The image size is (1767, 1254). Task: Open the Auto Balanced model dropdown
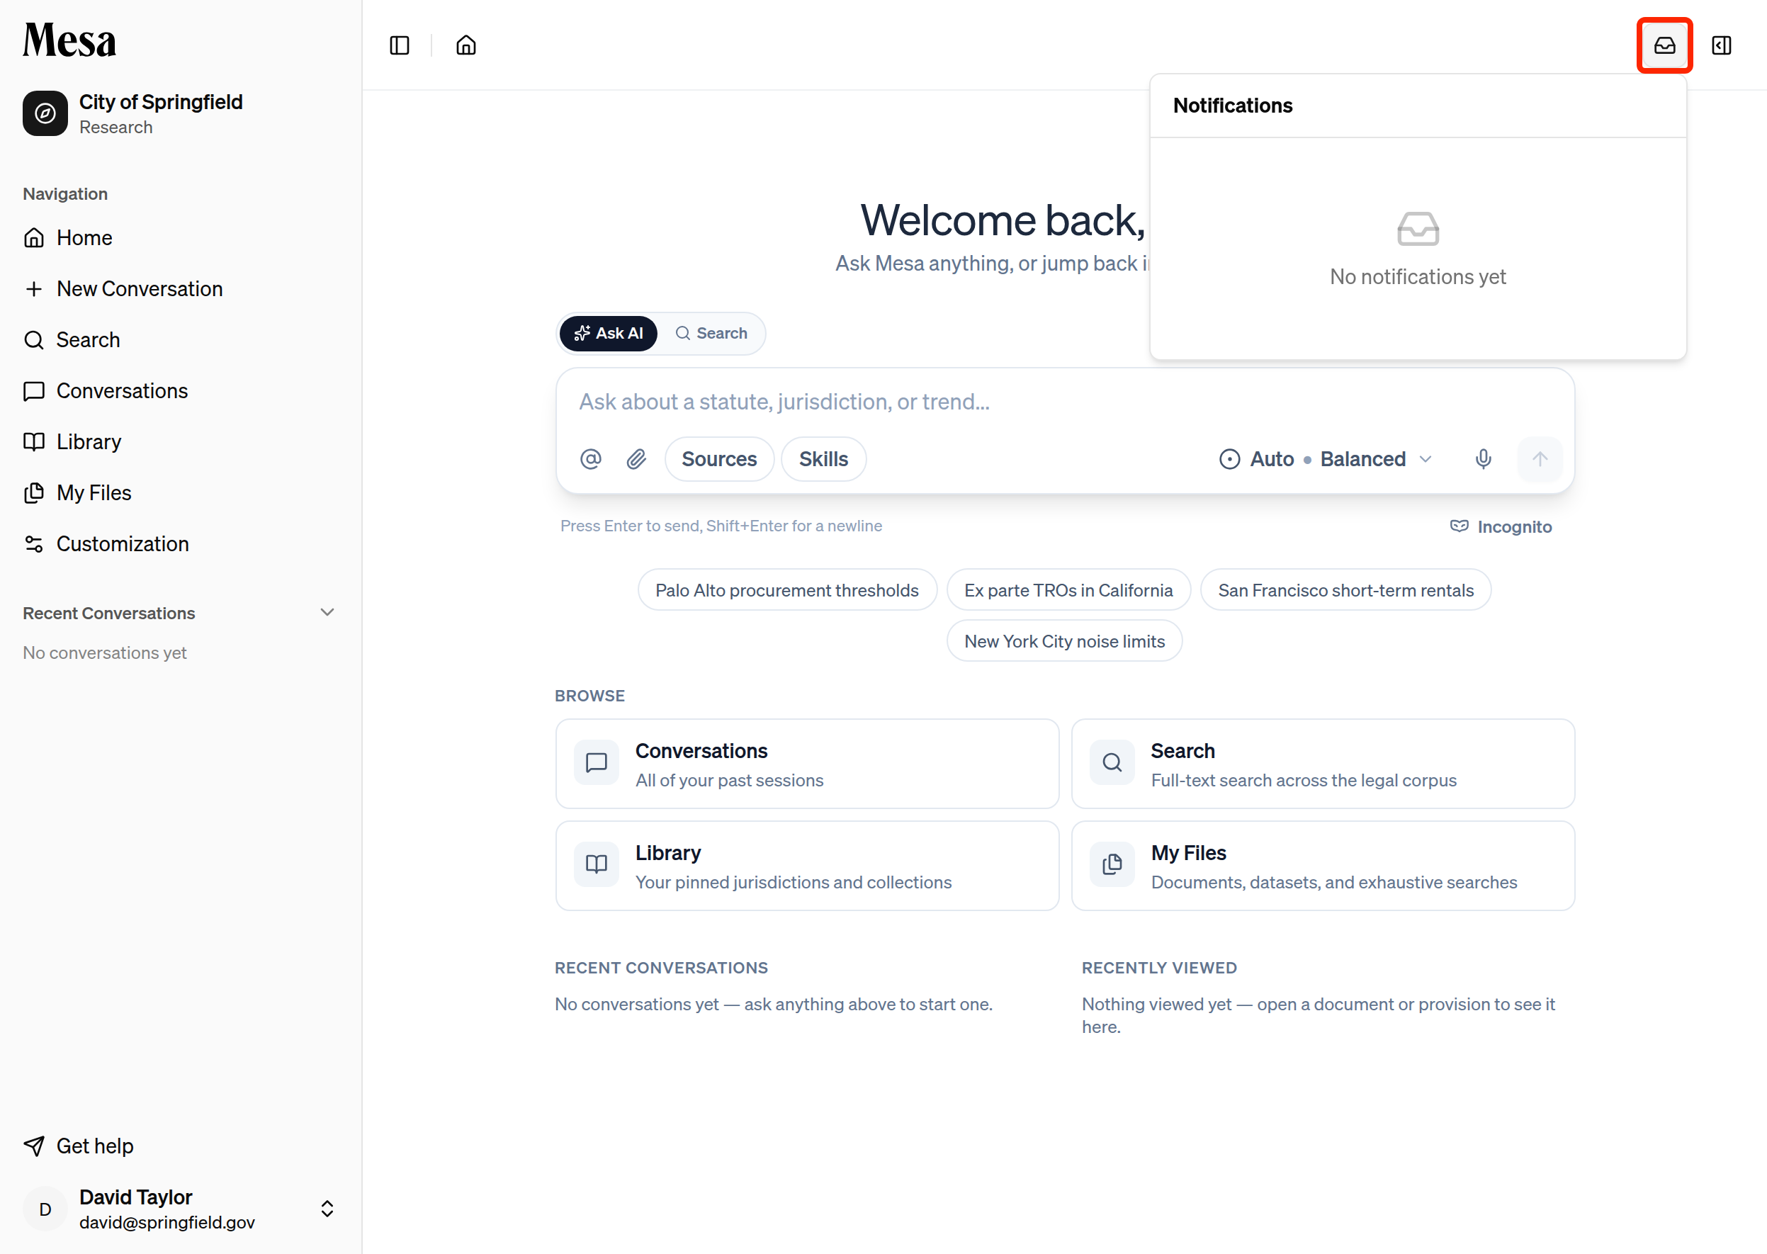(x=1325, y=459)
